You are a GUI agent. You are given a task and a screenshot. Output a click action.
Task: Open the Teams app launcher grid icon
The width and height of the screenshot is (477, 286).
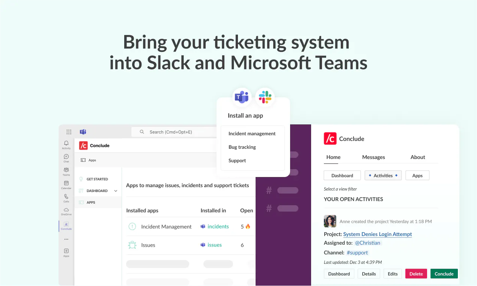coord(69,132)
